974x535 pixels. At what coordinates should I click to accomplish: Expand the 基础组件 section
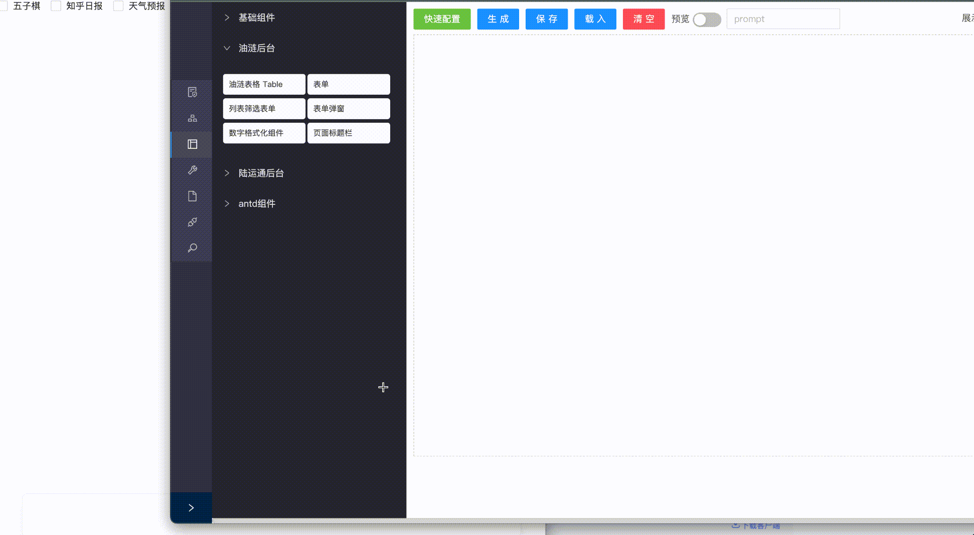tap(257, 18)
